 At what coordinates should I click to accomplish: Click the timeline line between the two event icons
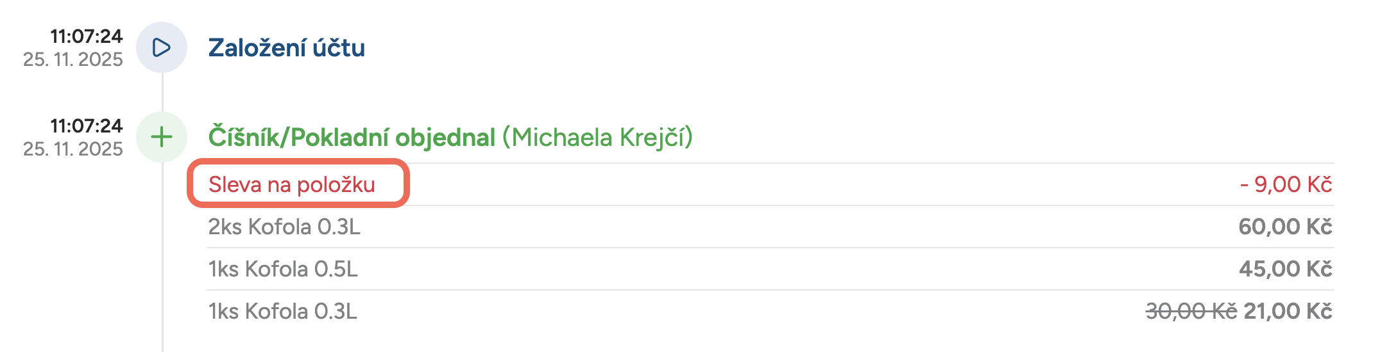tap(162, 92)
